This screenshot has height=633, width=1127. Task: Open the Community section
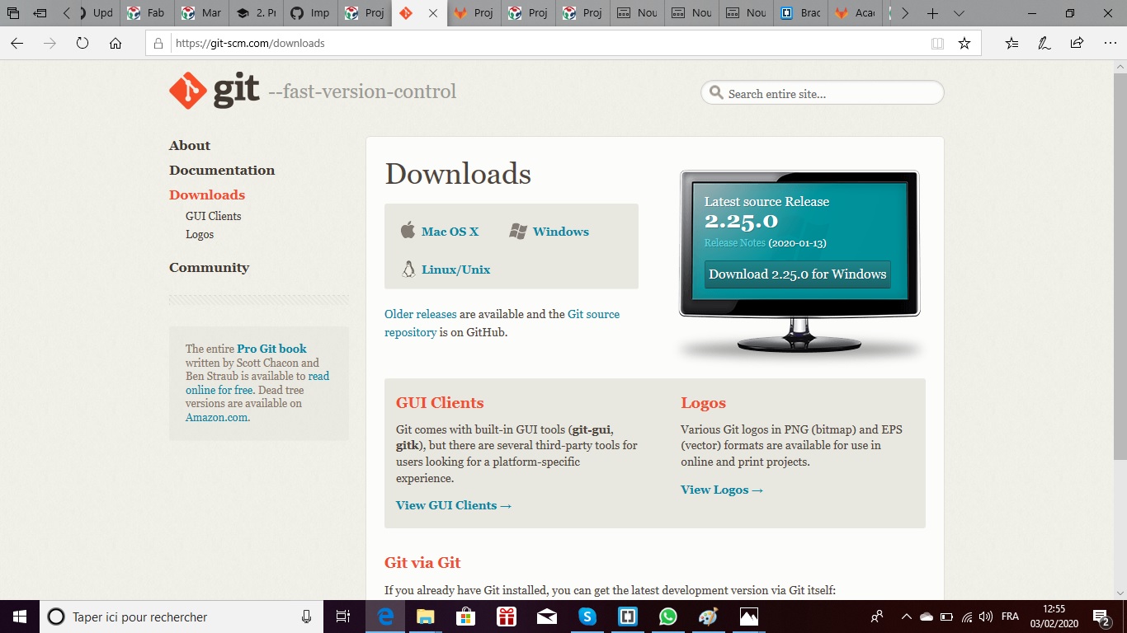coord(209,268)
